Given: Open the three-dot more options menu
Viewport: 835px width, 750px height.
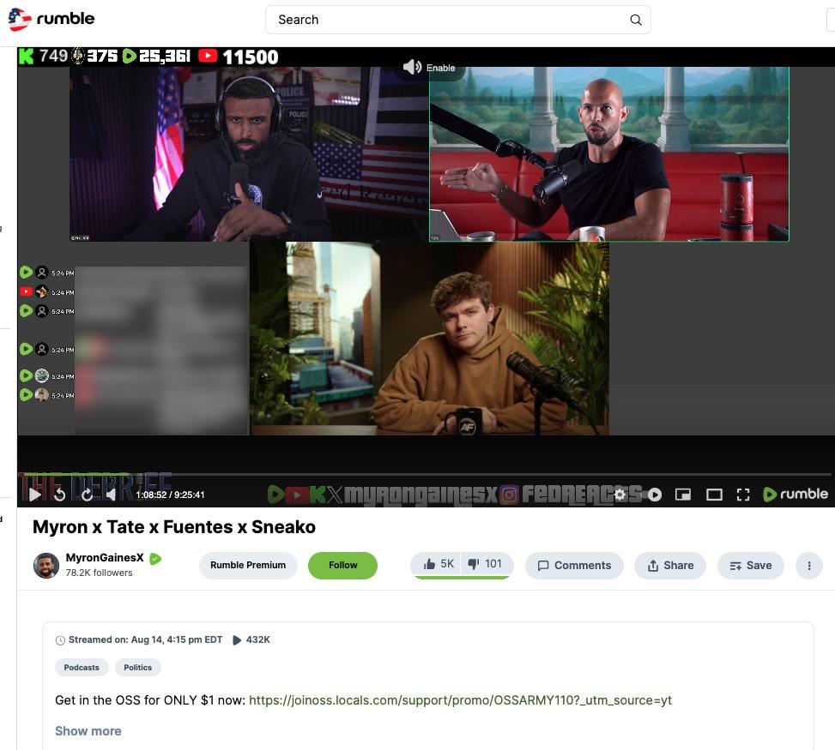Looking at the screenshot, I should tap(808, 565).
